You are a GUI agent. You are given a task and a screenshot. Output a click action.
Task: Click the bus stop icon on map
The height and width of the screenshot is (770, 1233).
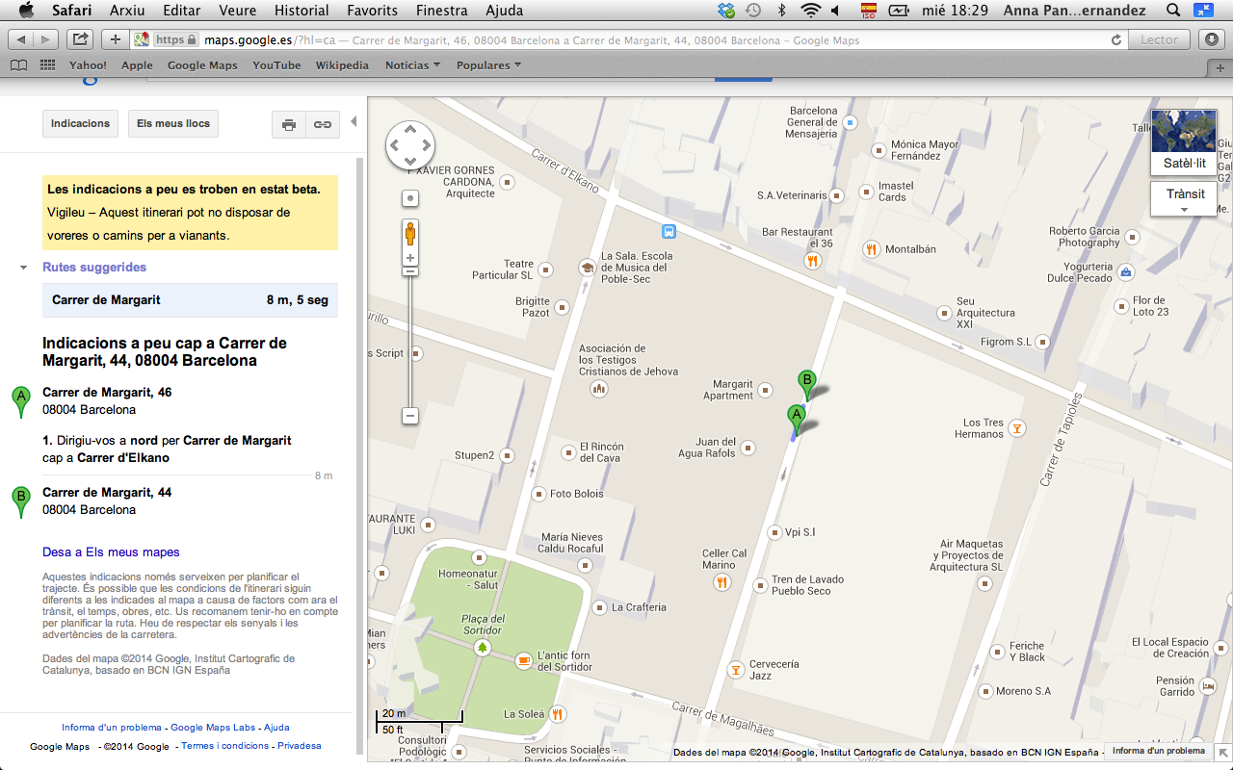point(669,231)
